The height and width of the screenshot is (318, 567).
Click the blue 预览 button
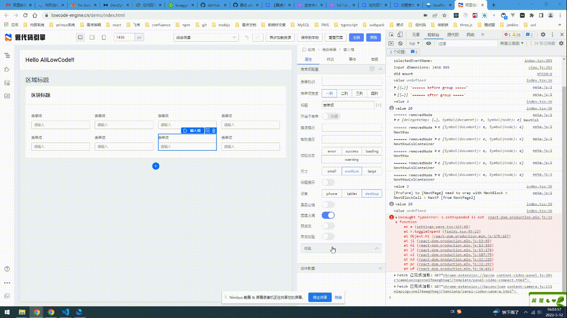click(373, 38)
